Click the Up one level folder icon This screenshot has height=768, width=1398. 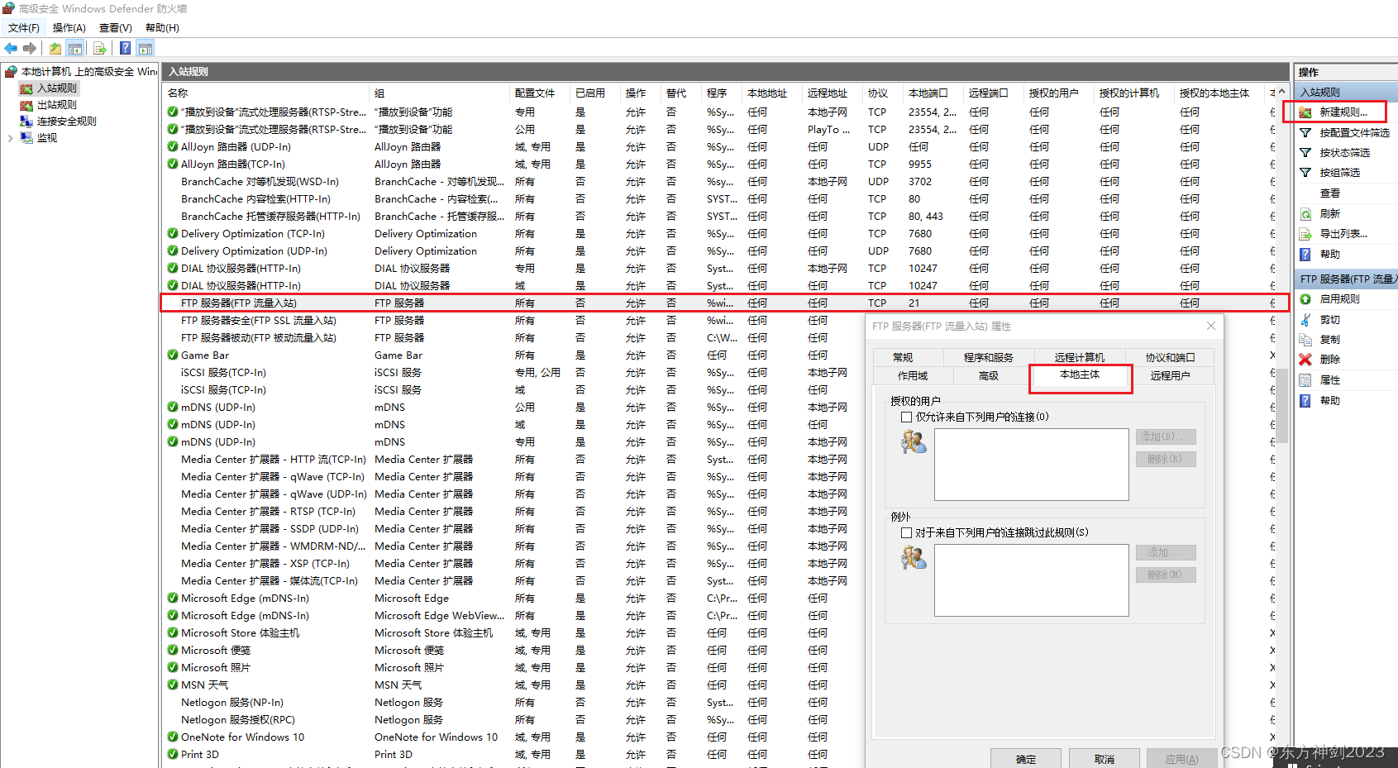[x=55, y=48]
